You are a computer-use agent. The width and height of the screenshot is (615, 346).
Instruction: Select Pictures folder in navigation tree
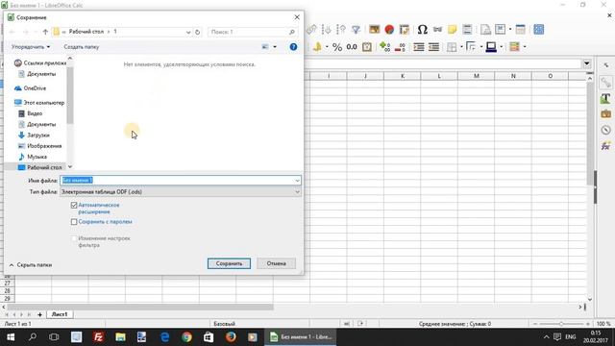[x=39, y=146]
